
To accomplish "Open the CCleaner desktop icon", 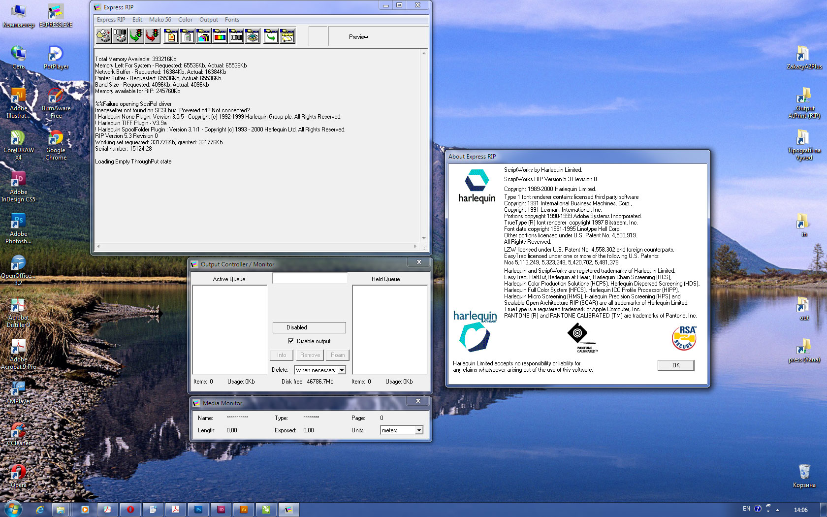I will (x=18, y=433).
